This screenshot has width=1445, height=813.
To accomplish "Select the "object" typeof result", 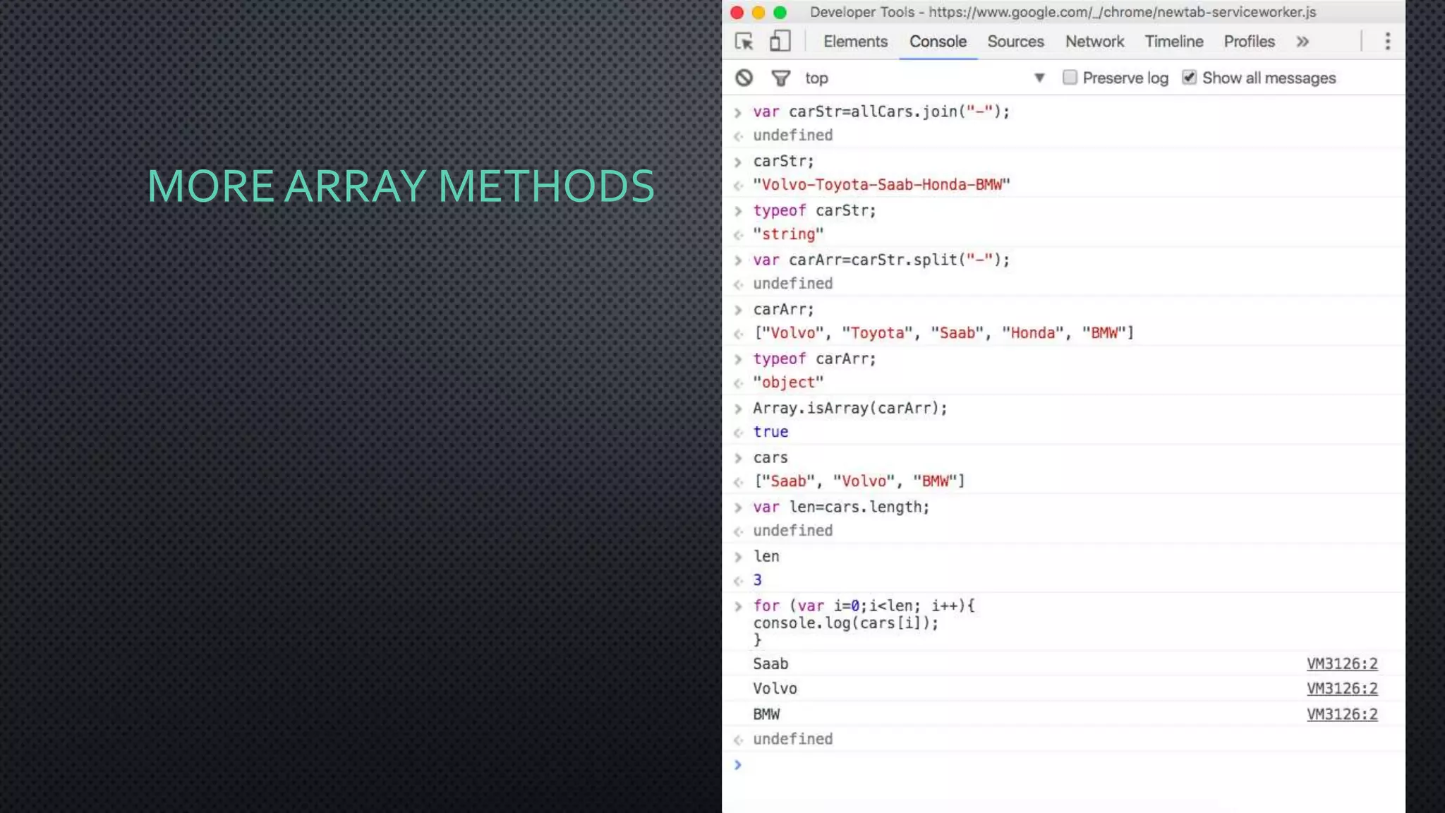I will 788,383.
